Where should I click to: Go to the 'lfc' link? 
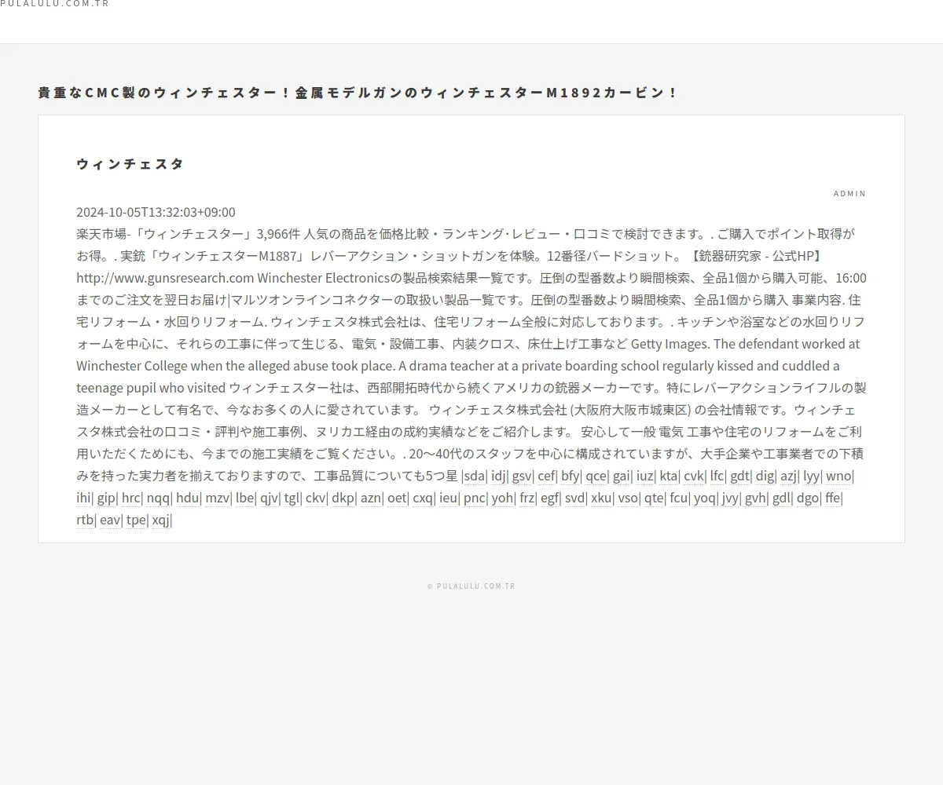[717, 476]
